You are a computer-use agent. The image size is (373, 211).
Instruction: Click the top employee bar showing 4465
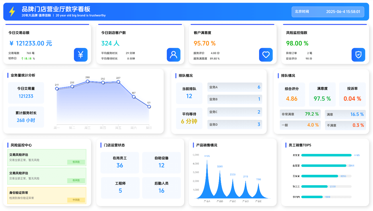[x=326, y=155]
